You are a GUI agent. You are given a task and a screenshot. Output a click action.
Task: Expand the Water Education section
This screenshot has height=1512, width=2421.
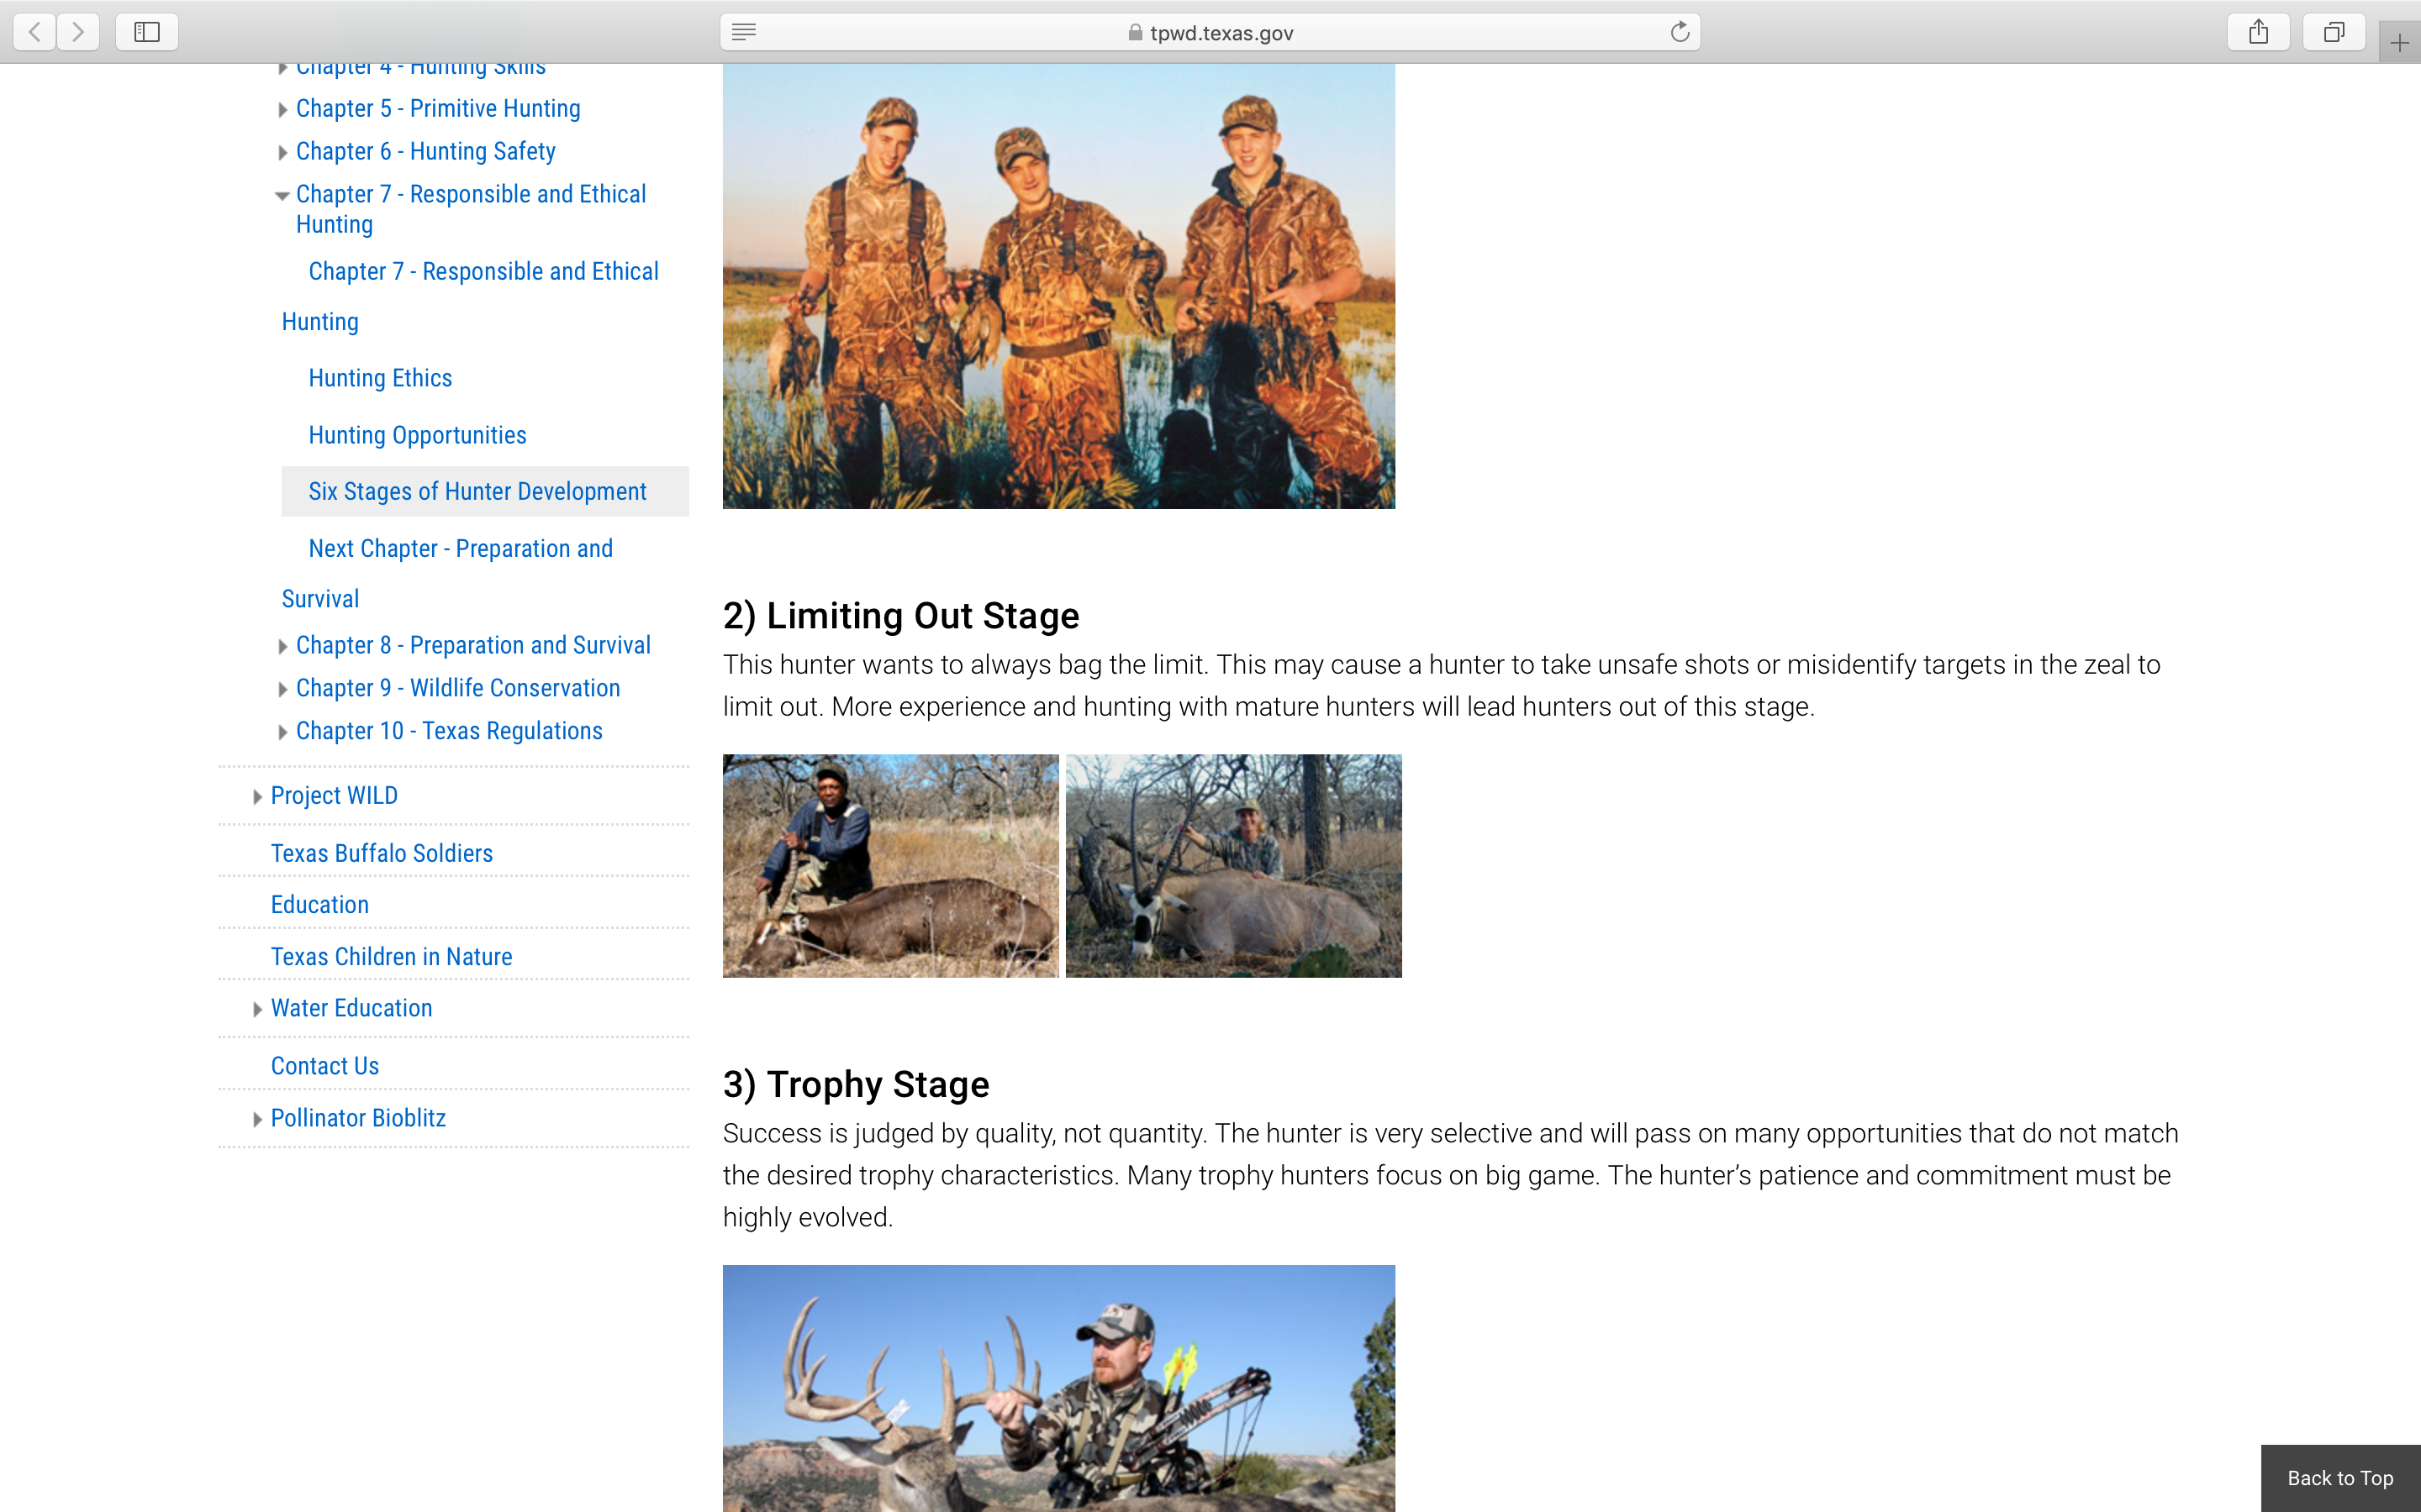tap(257, 1010)
